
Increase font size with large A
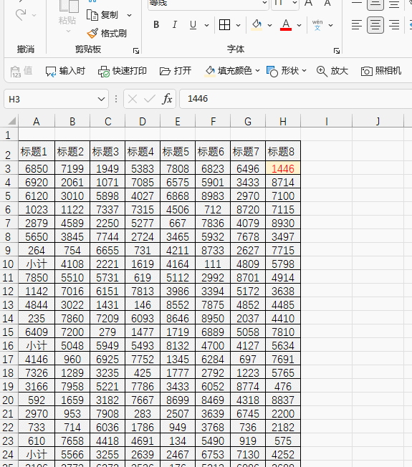(309, 4)
